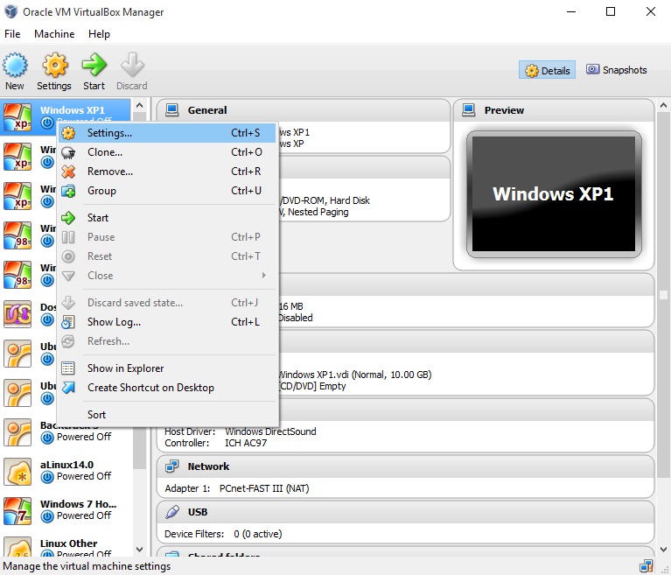Select the aLinux14.0 virtual machine
Screen dimensions: 671x575
(x=66, y=471)
